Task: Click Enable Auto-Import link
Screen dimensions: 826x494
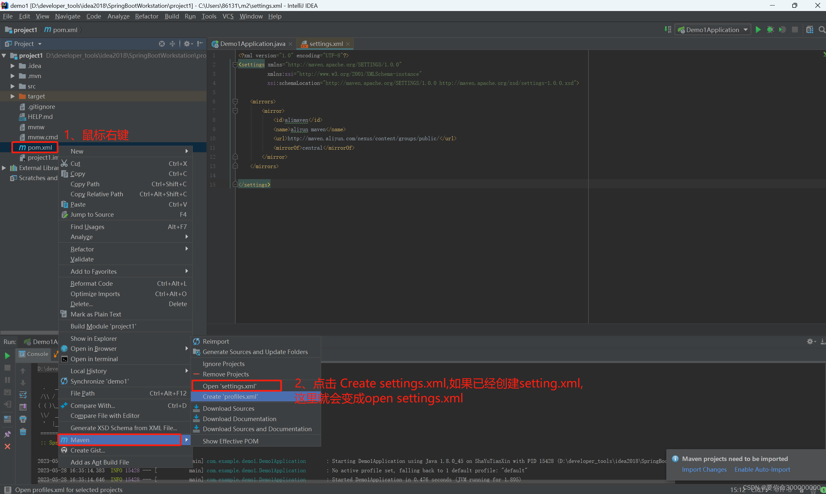Action: [762, 469]
